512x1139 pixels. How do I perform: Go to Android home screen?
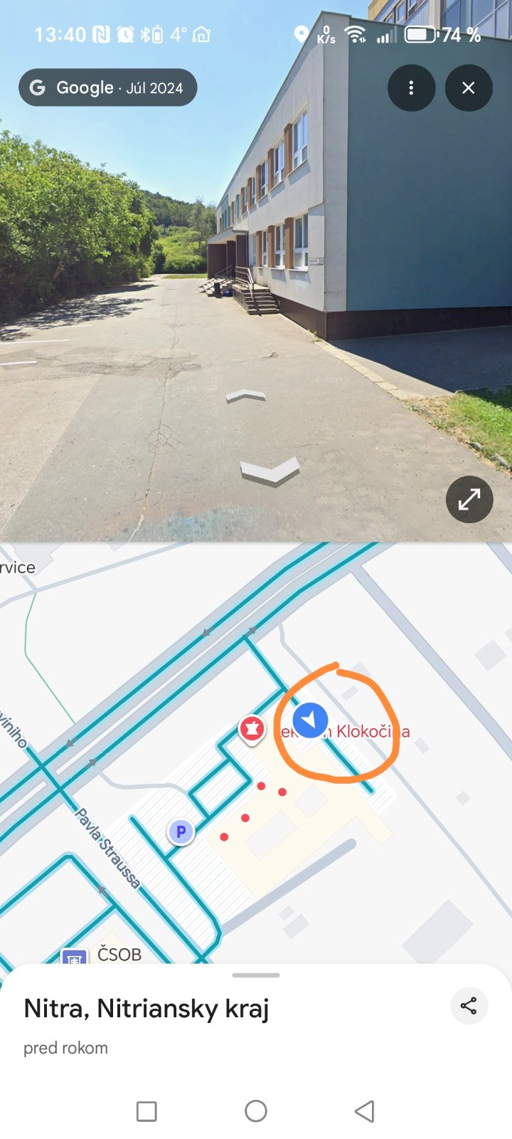pos(256,1111)
